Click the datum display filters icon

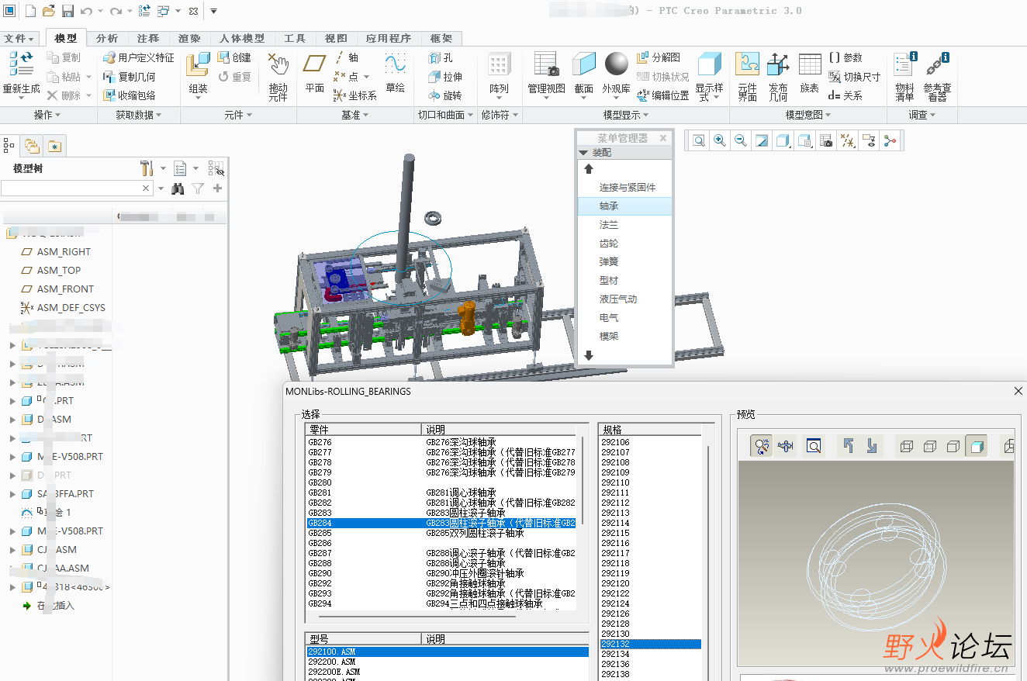(848, 140)
